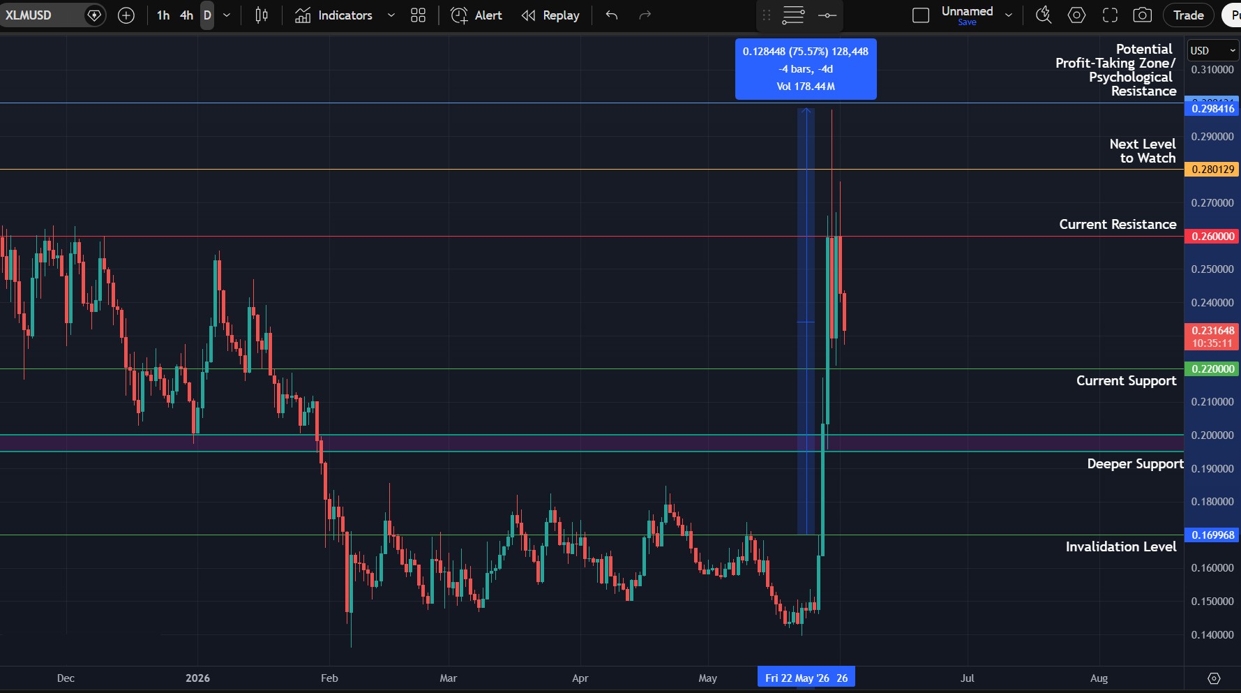The height and width of the screenshot is (693, 1241).
Task: Open the indicator templates grid icon
Action: pyautogui.click(x=418, y=15)
